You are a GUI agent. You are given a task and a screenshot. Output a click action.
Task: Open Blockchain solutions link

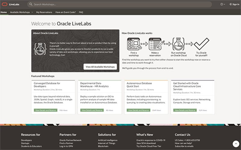pos(103,146)
